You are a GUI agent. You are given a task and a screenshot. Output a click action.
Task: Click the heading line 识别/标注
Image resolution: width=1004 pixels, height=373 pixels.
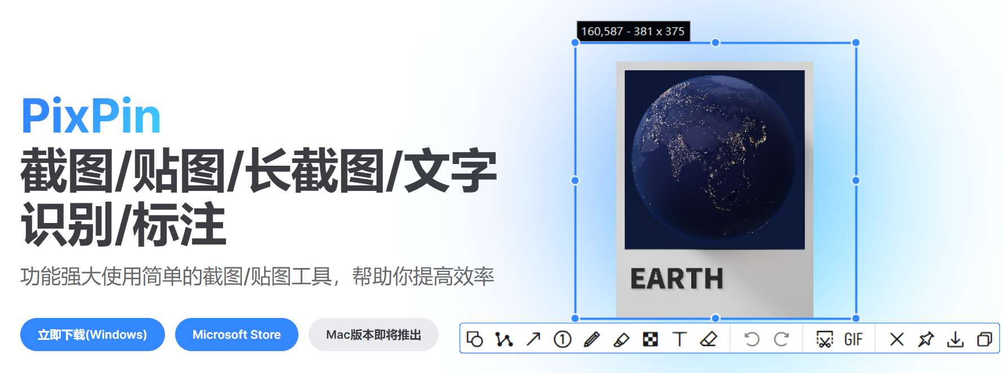pyautogui.click(x=123, y=224)
